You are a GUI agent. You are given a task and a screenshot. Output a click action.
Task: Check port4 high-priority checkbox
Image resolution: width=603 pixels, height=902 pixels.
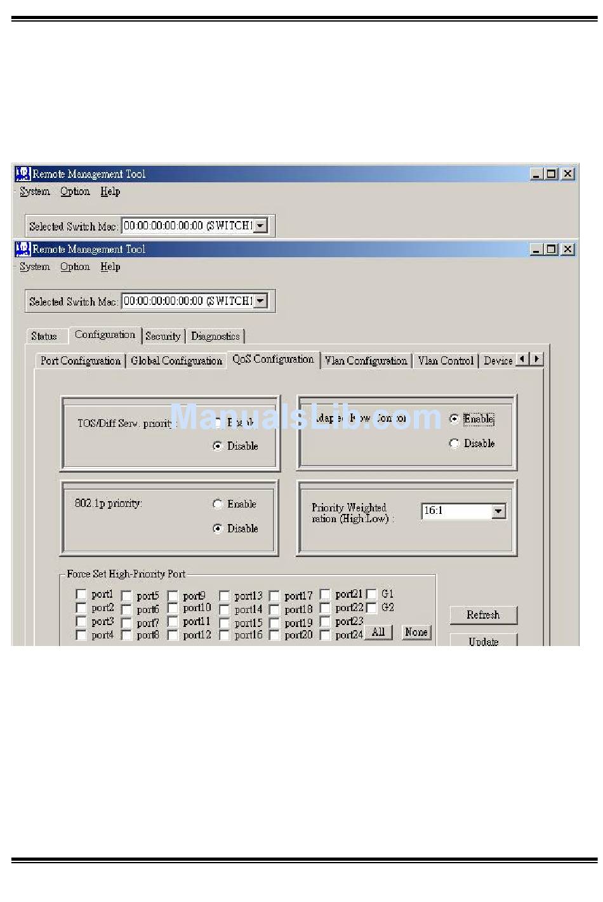81,635
